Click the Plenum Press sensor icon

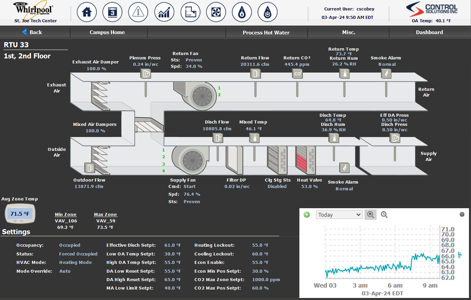coord(146,74)
